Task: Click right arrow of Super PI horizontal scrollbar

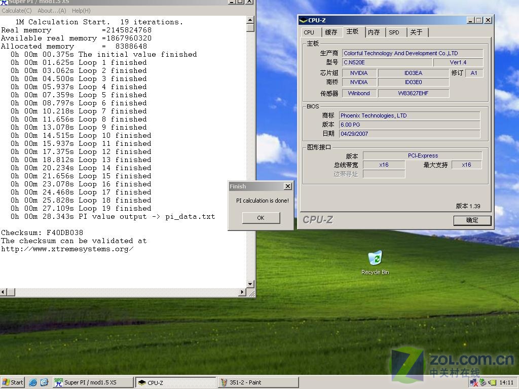Action: click(242, 292)
